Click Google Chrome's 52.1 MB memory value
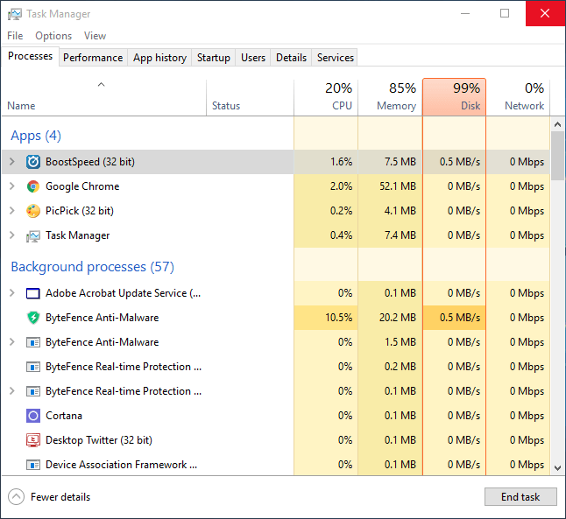The width and height of the screenshot is (566, 519). 398,186
